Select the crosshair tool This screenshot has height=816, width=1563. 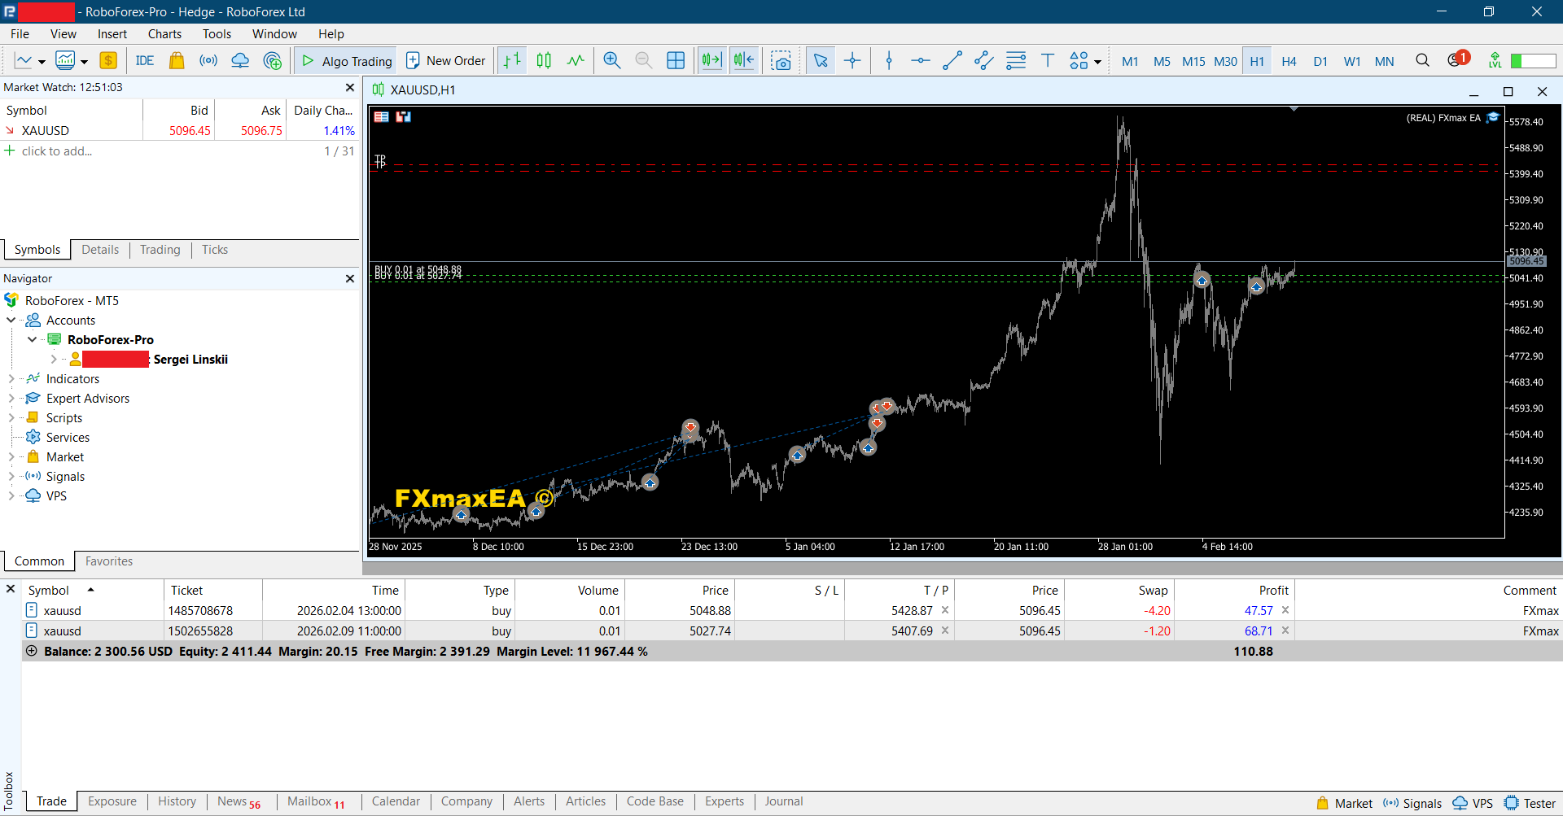(x=852, y=60)
